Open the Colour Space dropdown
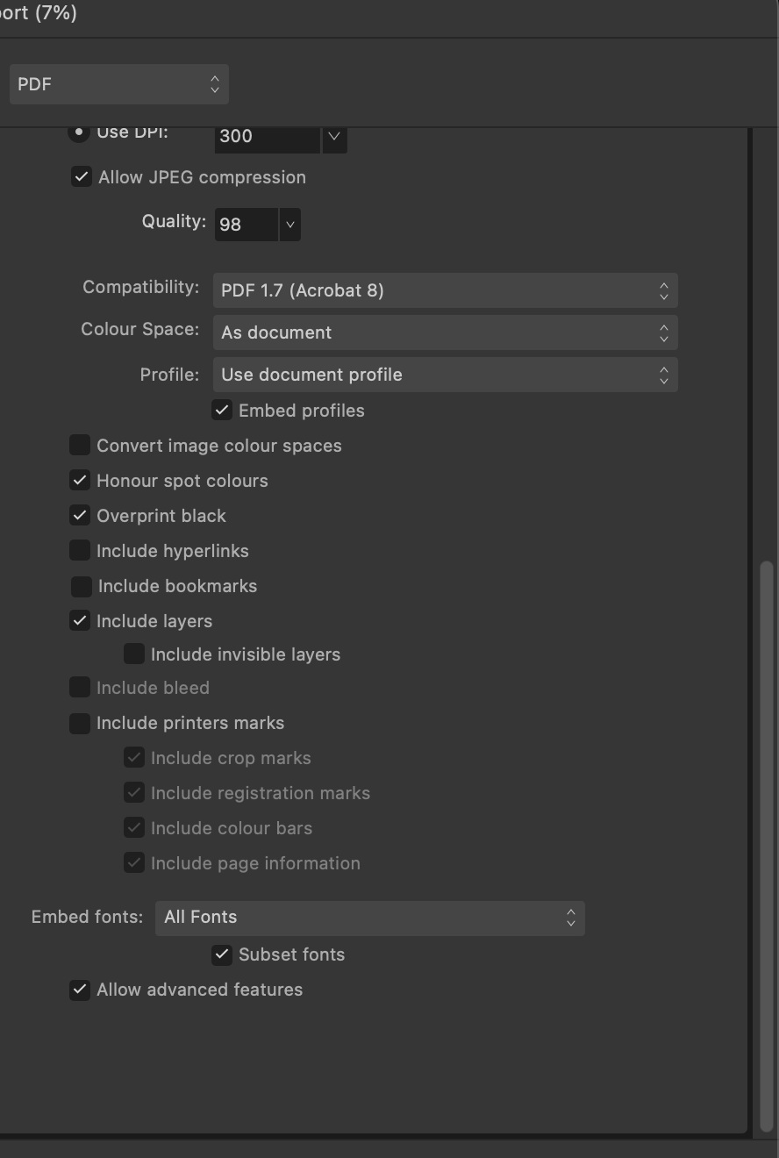779x1158 pixels. pos(445,332)
